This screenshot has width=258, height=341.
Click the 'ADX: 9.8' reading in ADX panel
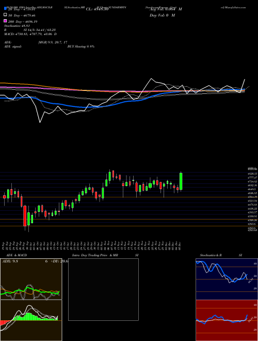[10, 261]
